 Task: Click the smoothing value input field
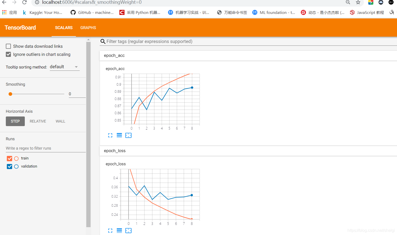pyautogui.click(x=77, y=94)
